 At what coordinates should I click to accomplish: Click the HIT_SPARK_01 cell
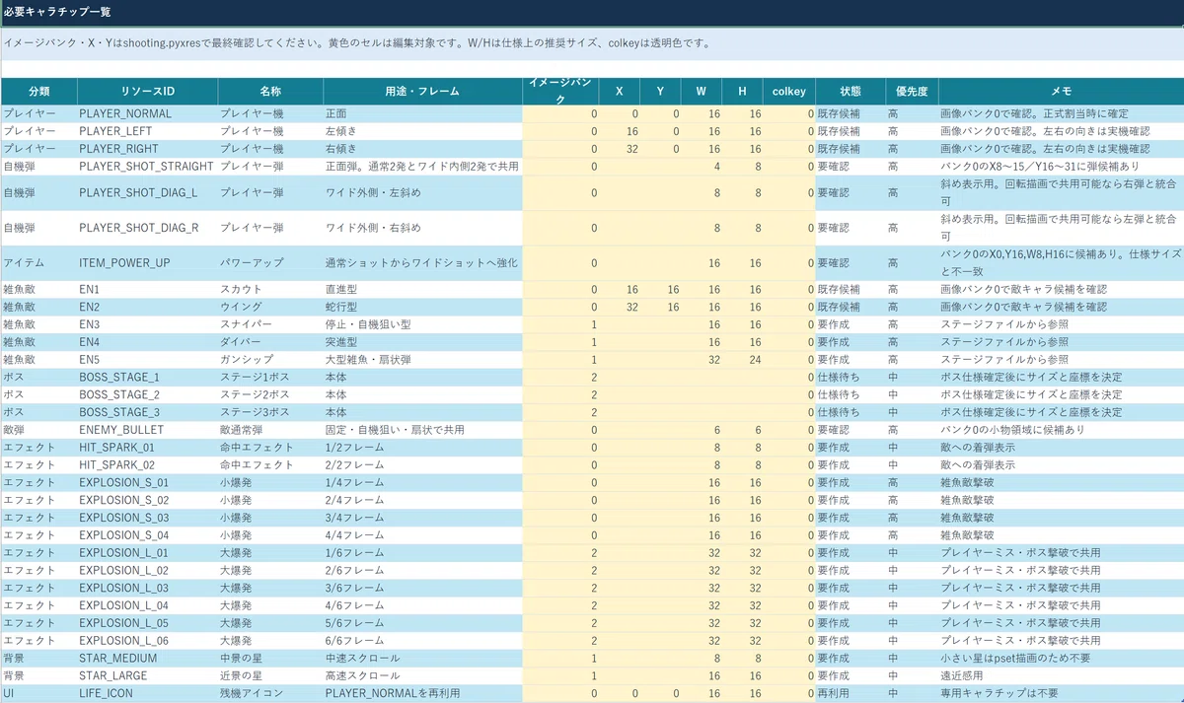point(147,448)
